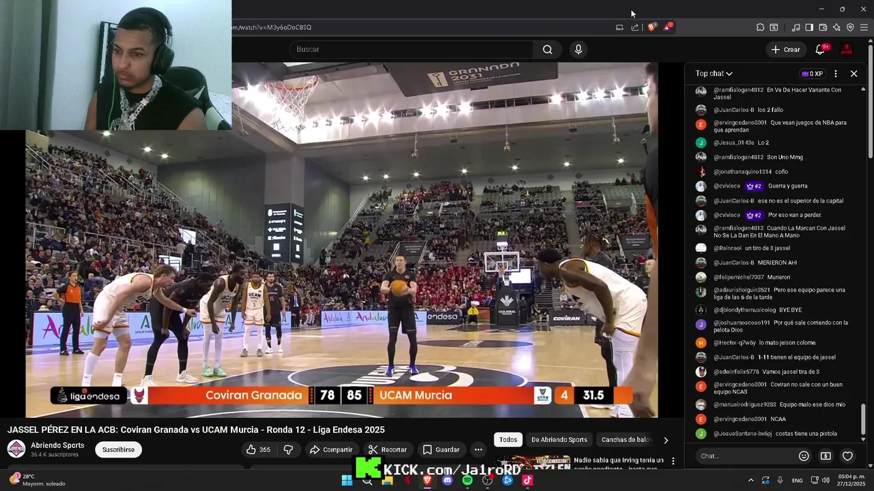Click the Brave Shields lion icon in address bar
This screenshot has height=491, width=874.
[x=651, y=27]
